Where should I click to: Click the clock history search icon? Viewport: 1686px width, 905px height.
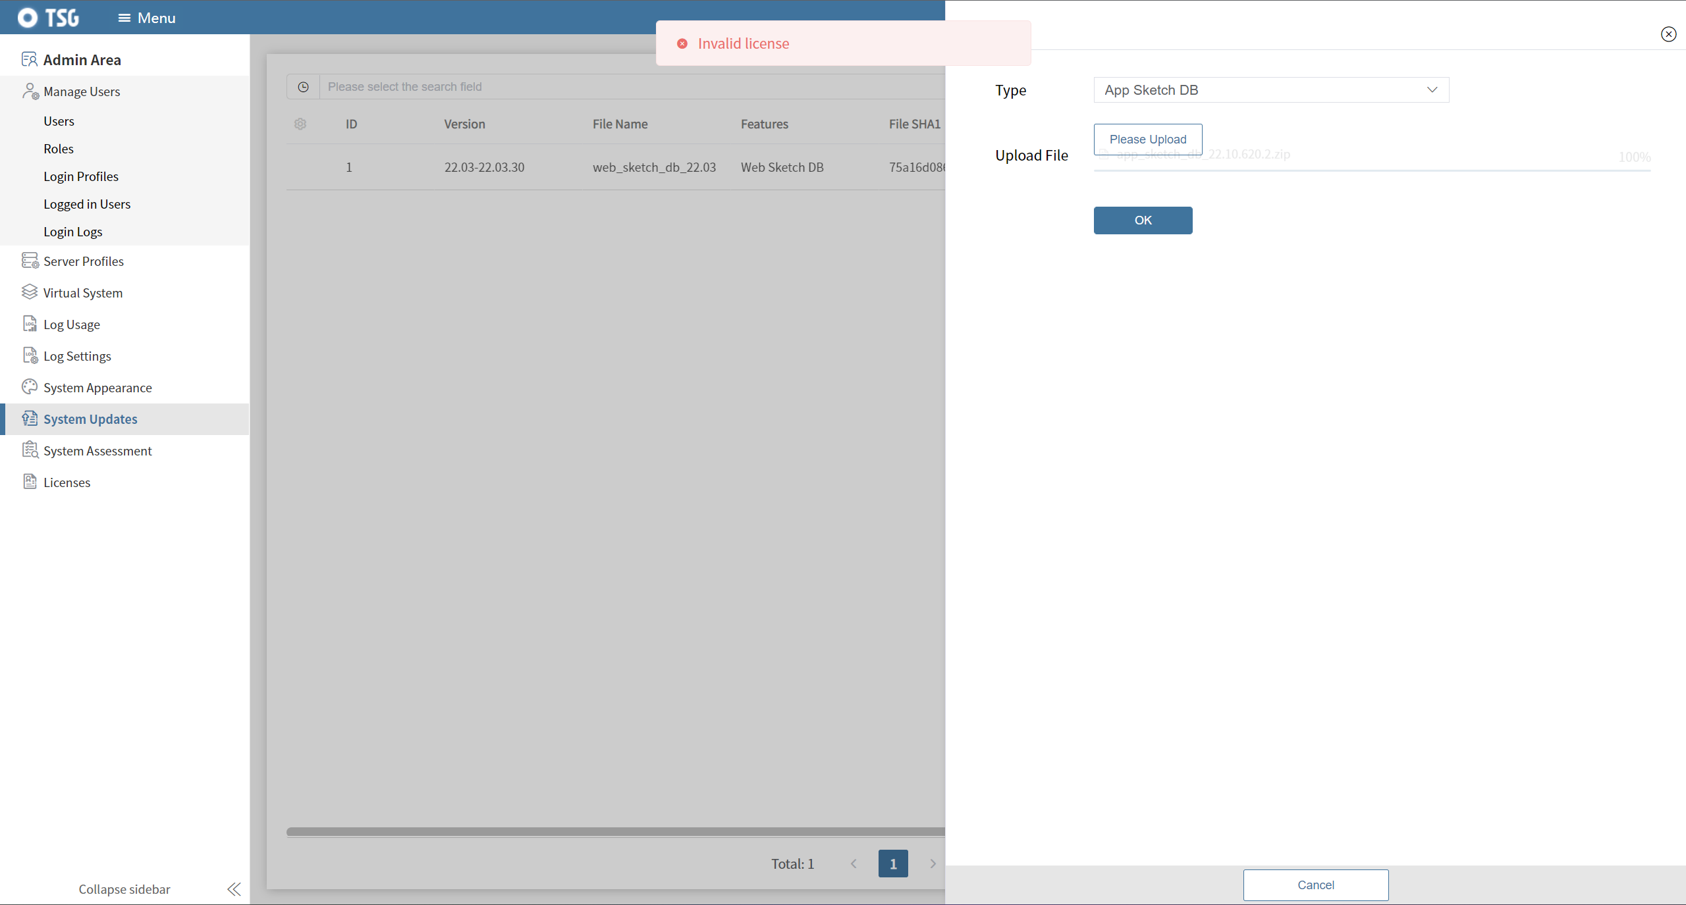point(303,87)
